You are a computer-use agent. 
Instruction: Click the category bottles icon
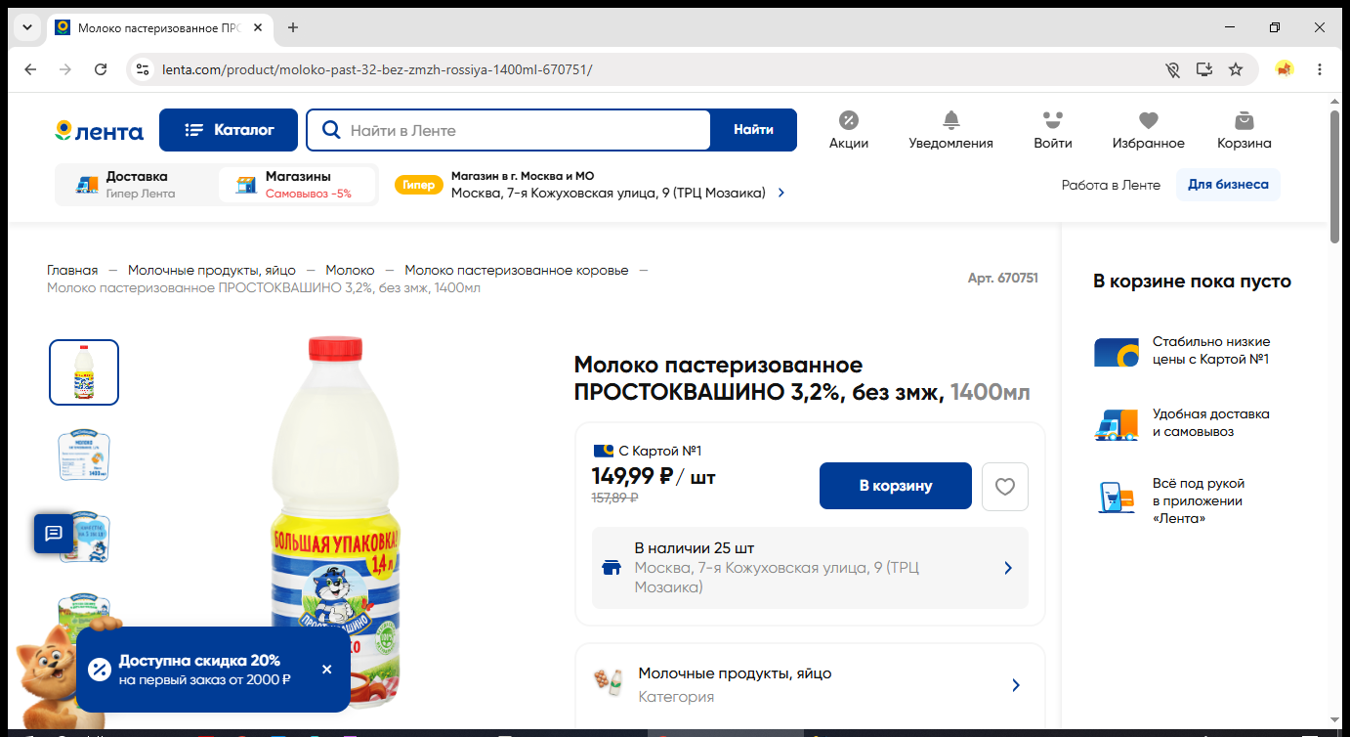pyautogui.click(x=611, y=682)
